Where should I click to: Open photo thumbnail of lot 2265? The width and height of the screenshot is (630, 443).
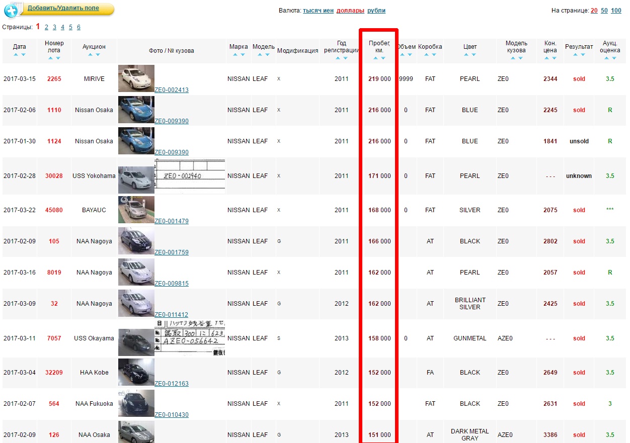[x=136, y=78]
